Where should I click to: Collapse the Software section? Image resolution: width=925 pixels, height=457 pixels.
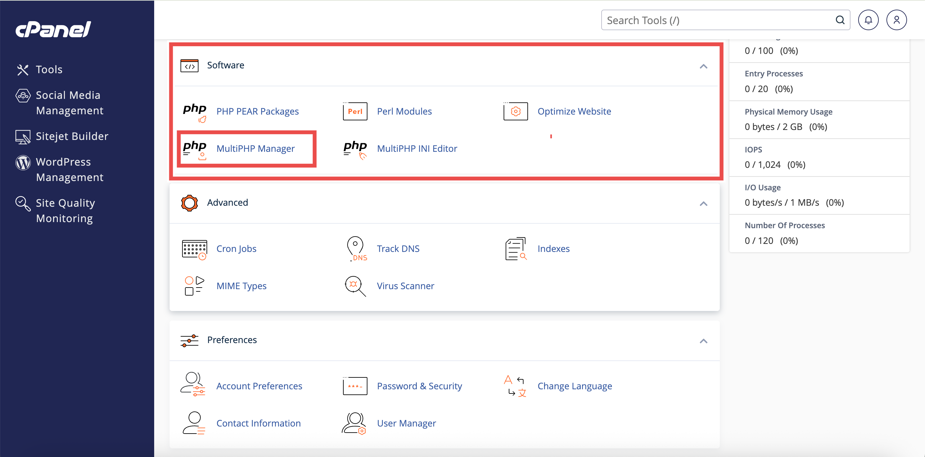click(703, 66)
